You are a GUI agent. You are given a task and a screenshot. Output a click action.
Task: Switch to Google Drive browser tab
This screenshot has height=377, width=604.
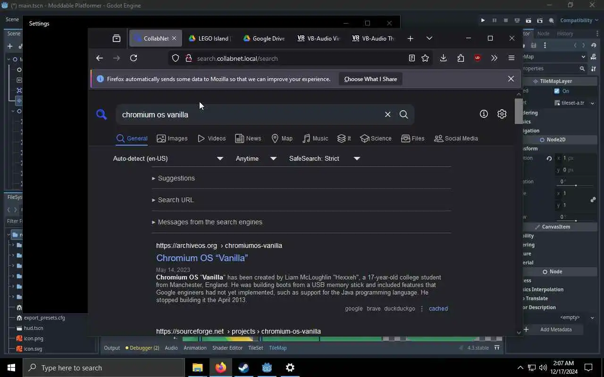pos(264,38)
